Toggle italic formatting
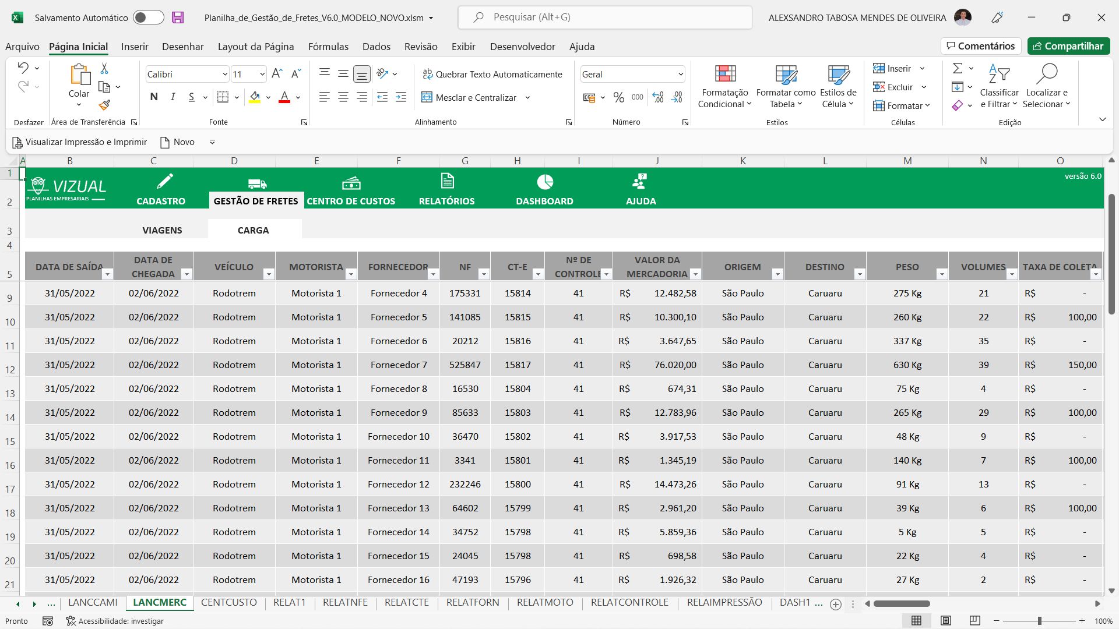This screenshot has width=1119, height=629. (x=173, y=97)
